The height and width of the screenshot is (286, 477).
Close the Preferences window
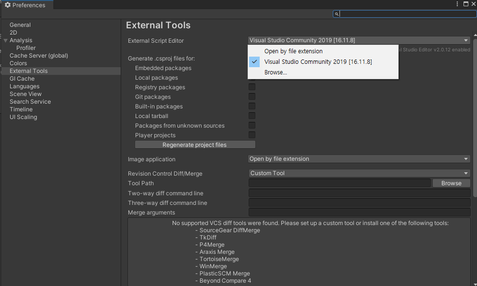coord(473,4)
